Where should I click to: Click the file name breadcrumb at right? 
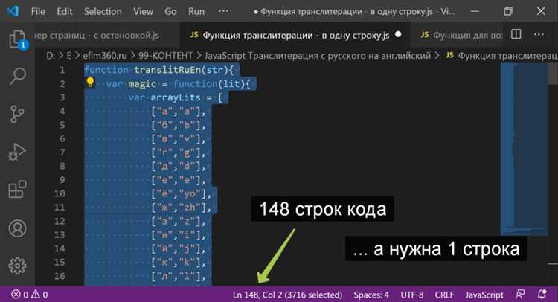[501, 56]
